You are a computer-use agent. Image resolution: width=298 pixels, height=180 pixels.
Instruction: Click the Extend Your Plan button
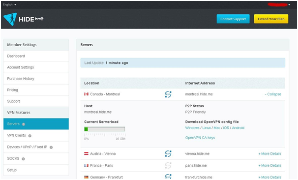[x=271, y=19]
